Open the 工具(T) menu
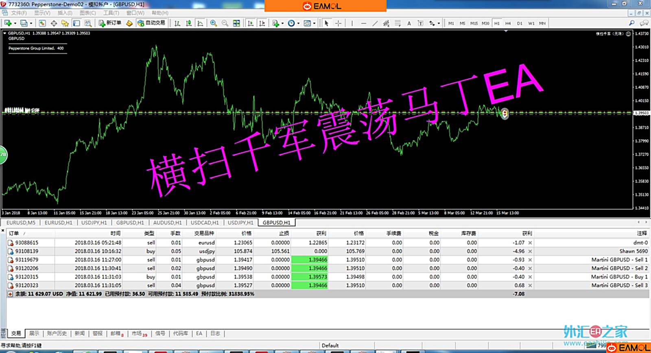 (111, 13)
